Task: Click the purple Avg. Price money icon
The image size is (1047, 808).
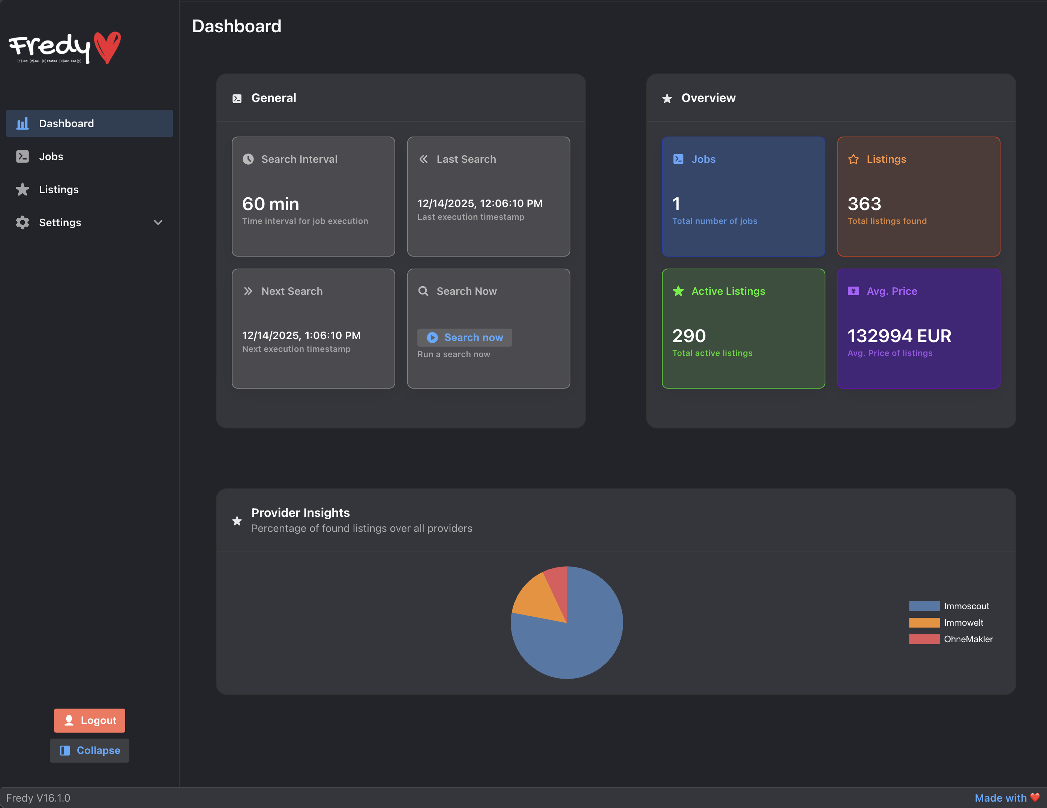Action: click(x=853, y=291)
